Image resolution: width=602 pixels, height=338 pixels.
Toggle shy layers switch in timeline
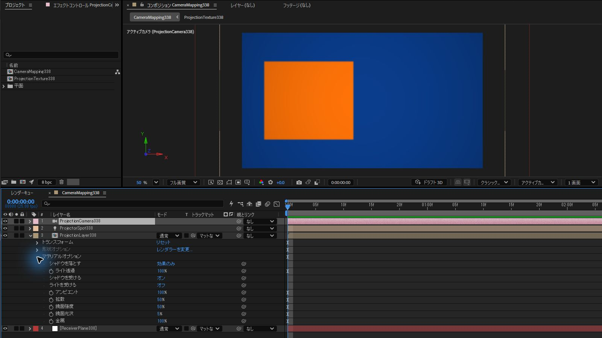coord(249,204)
